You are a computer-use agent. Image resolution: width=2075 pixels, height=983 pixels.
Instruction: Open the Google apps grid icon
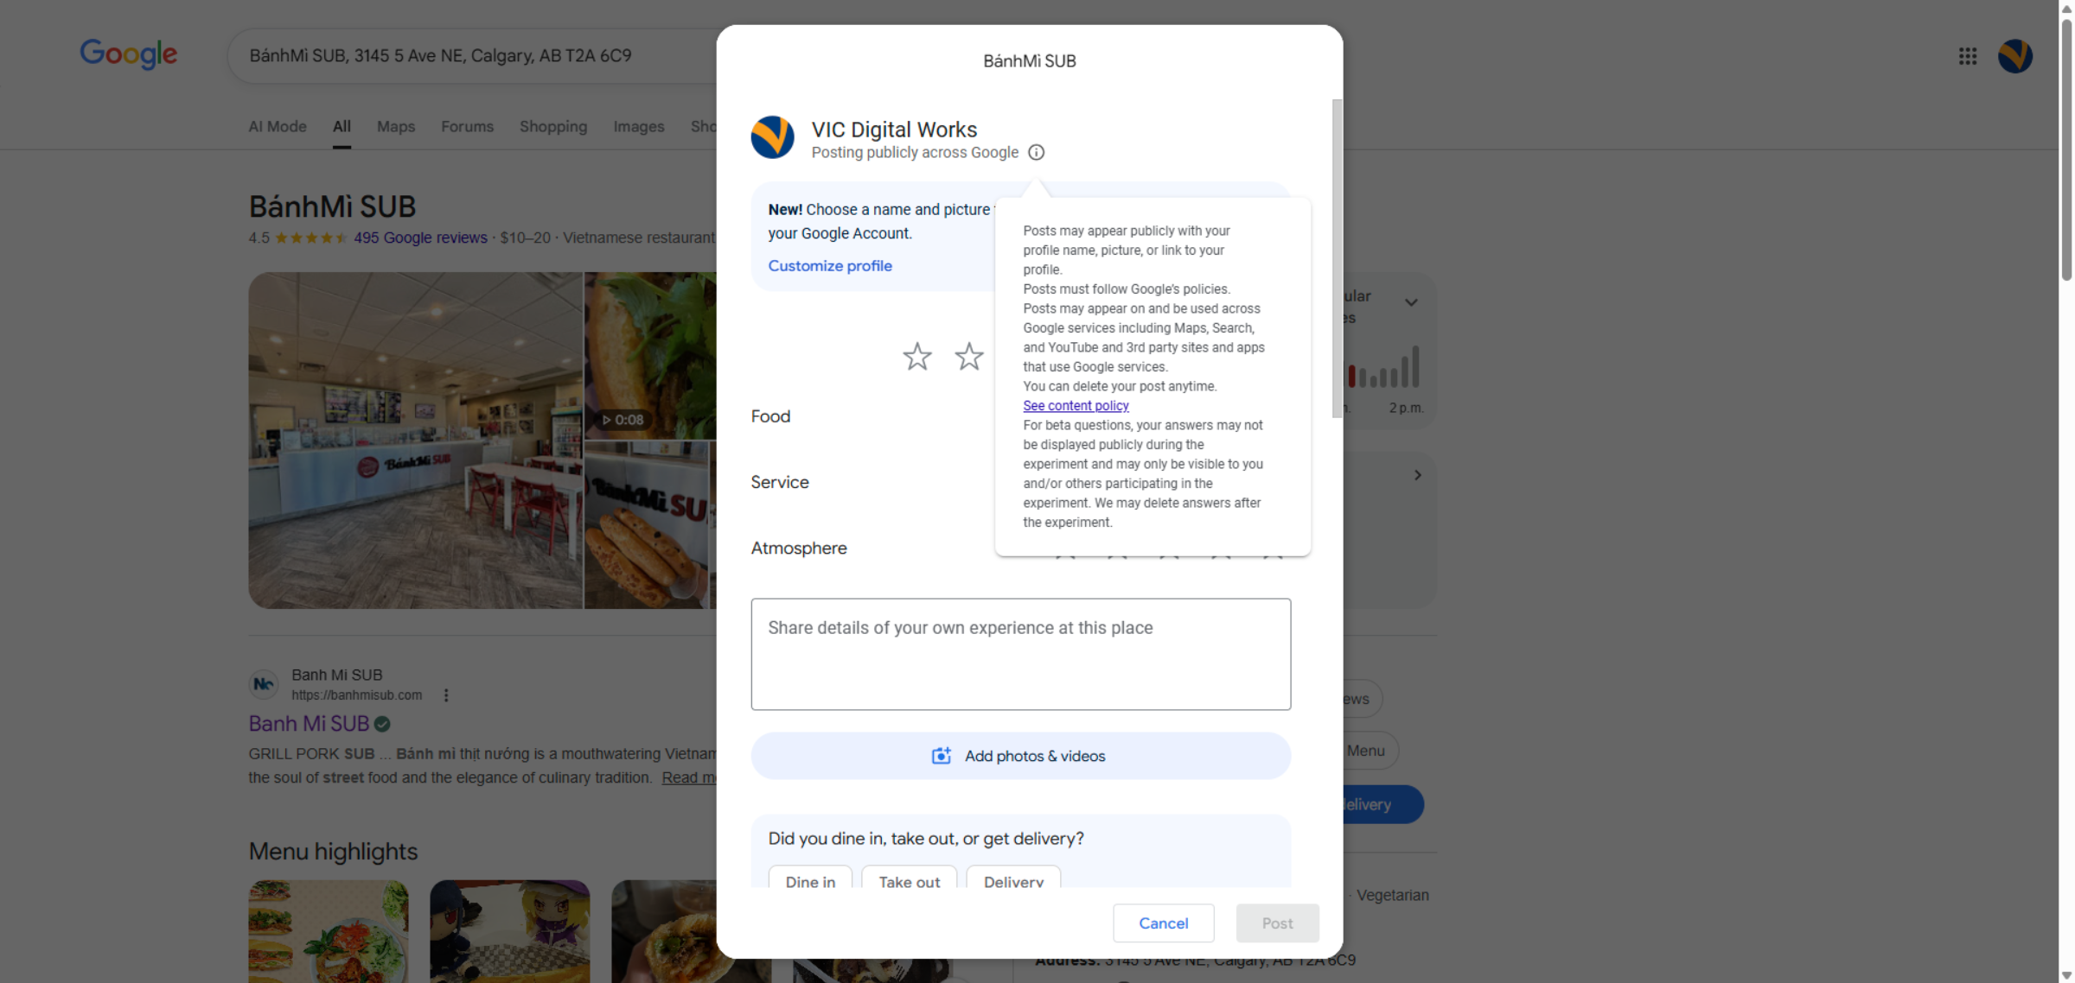point(1968,56)
